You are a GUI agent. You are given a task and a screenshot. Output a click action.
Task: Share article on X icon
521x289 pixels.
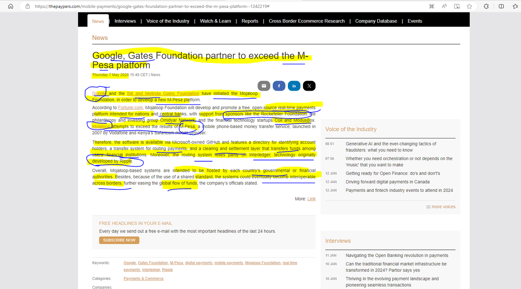(309, 86)
